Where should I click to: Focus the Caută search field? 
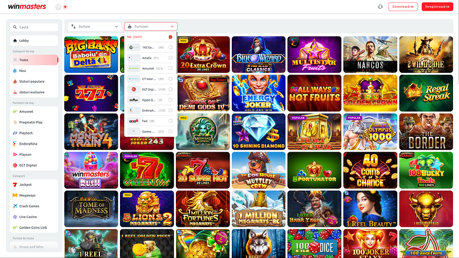click(x=34, y=27)
